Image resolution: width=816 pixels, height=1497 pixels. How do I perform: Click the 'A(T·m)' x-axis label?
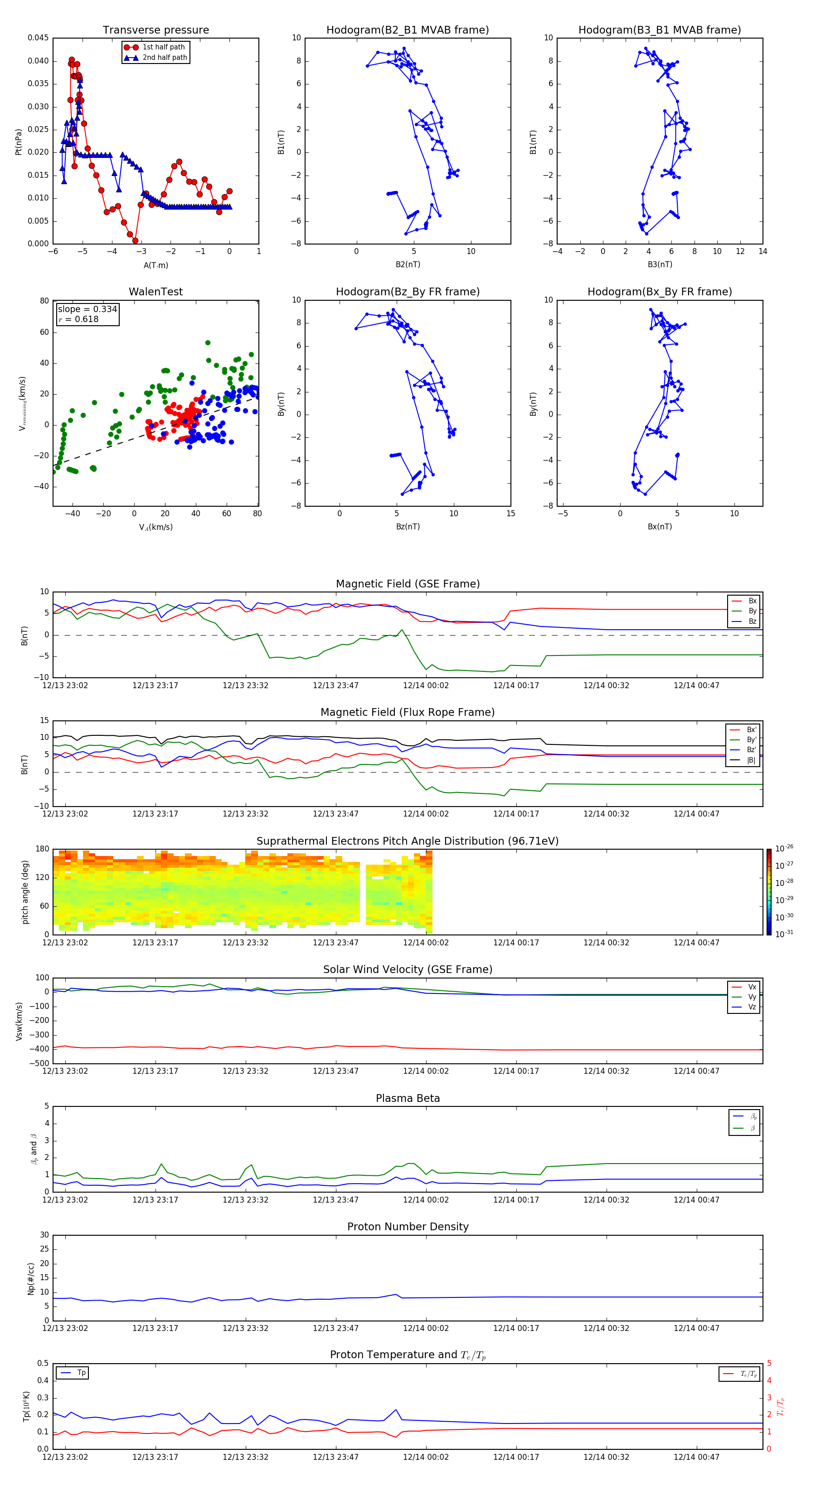155,265
